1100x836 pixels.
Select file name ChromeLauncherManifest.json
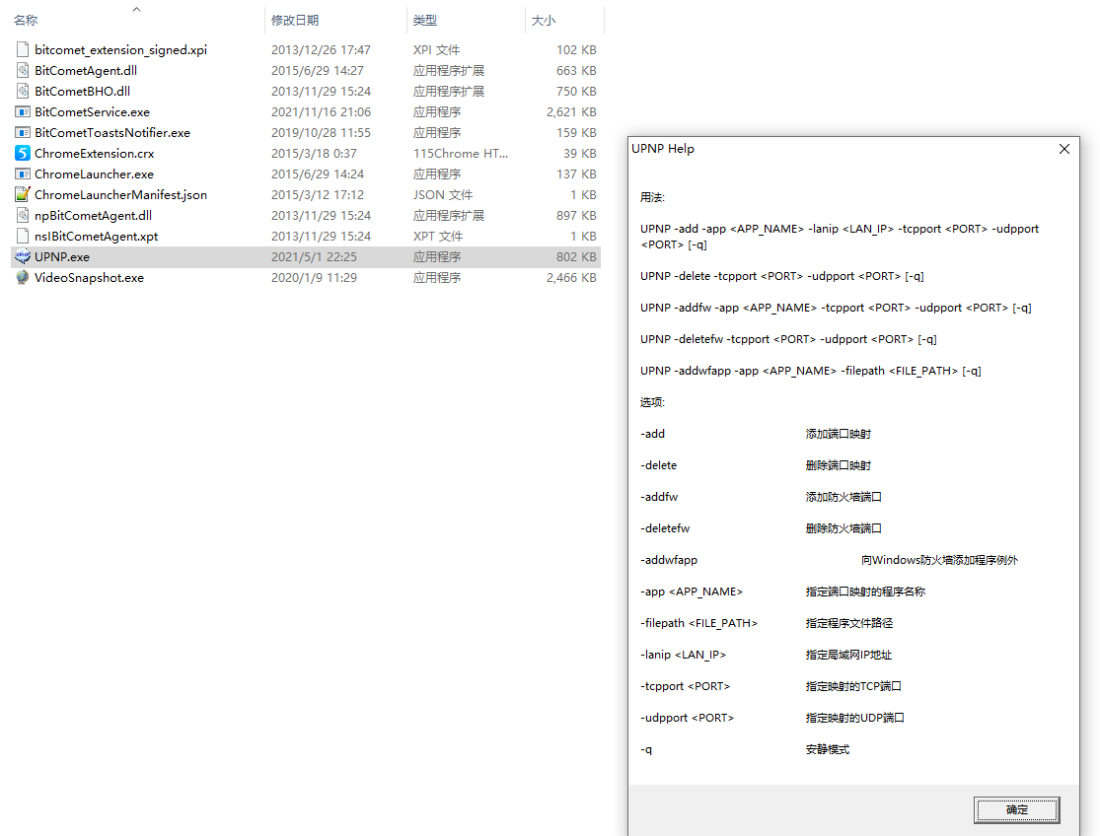coord(120,195)
